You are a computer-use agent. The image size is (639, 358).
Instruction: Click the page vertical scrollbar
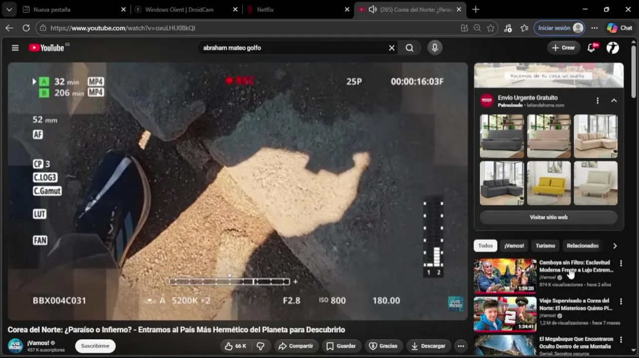[x=634, y=71]
